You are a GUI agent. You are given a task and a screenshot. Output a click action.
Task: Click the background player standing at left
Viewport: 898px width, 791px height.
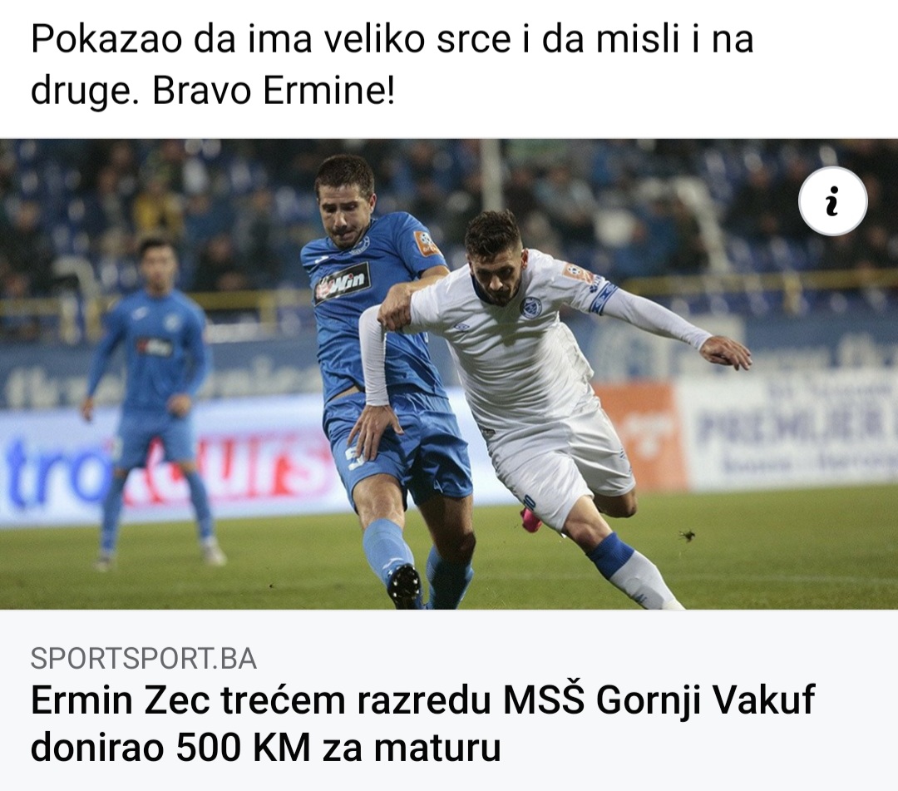pyautogui.click(x=152, y=401)
